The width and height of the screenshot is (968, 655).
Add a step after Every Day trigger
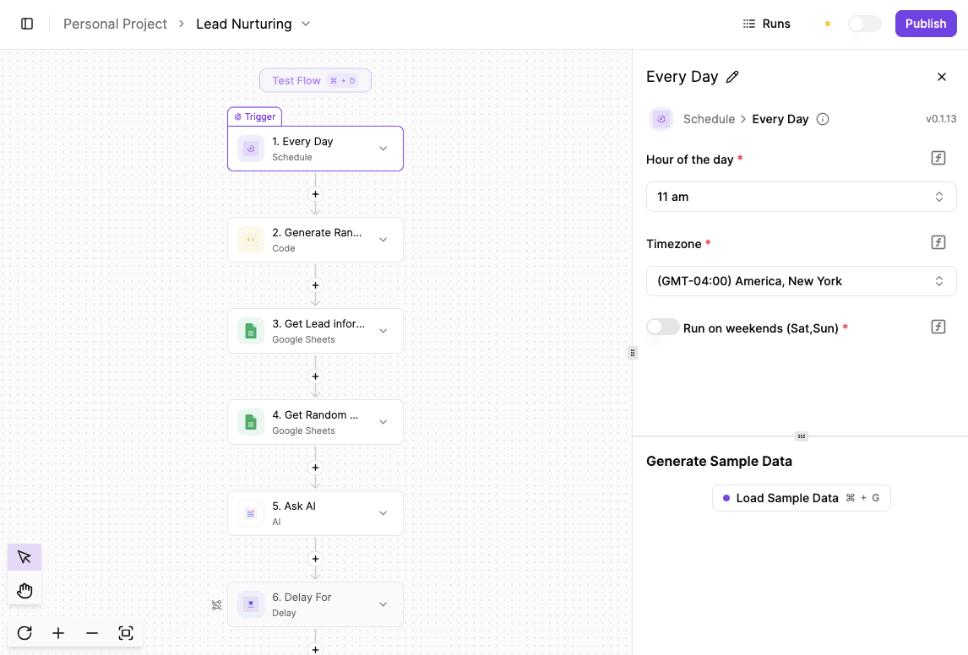click(x=315, y=194)
